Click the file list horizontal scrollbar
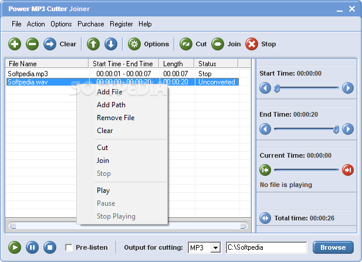The width and height of the screenshot is (362, 262). pyautogui.click(x=128, y=226)
